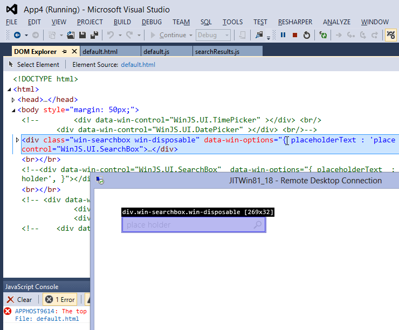
Task: Collapse the html node in DOM tree
Action: (x=9, y=90)
